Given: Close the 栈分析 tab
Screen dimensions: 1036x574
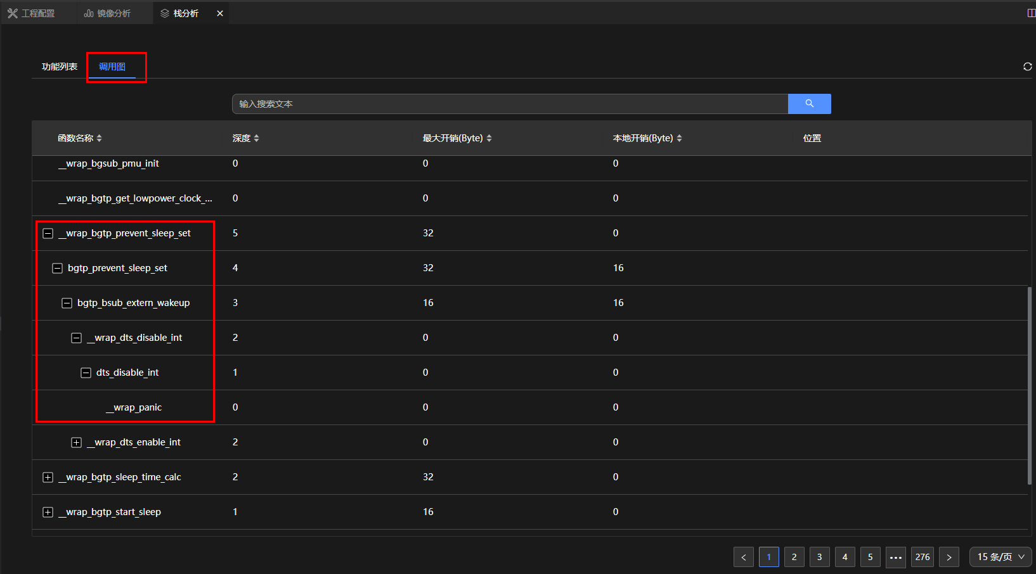Looking at the screenshot, I should point(220,13).
